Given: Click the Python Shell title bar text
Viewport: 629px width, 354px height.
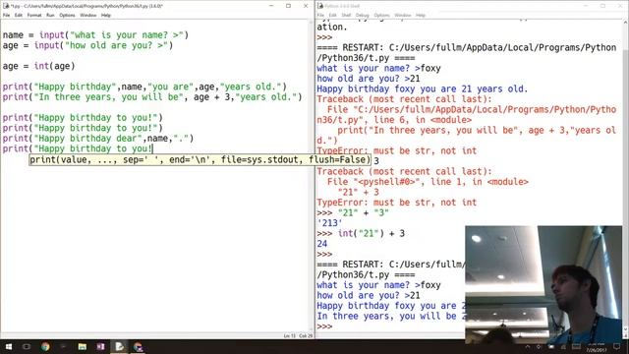Looking at the screenshot, I should [x=342, y=6].
